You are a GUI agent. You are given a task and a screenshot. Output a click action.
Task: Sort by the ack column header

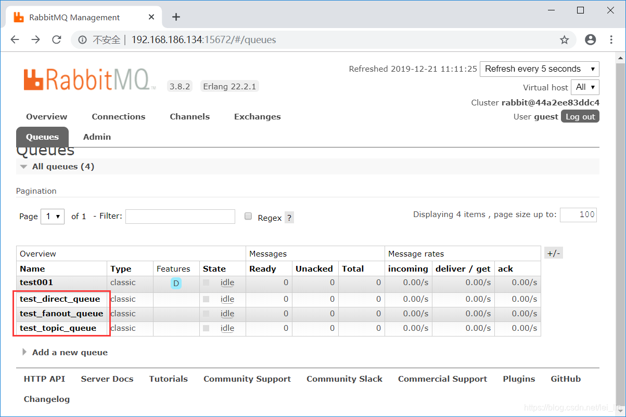click(505, 269)
